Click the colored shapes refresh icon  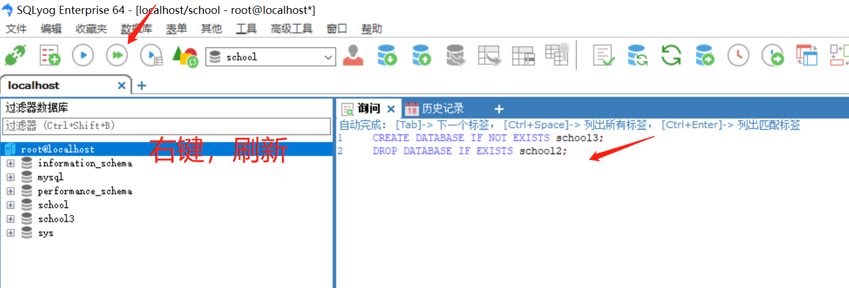pyautogui.click(x=185, y=56)
